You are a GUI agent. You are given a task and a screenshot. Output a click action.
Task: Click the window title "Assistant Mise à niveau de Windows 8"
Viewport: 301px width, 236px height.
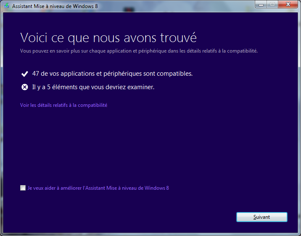point(55,6)
